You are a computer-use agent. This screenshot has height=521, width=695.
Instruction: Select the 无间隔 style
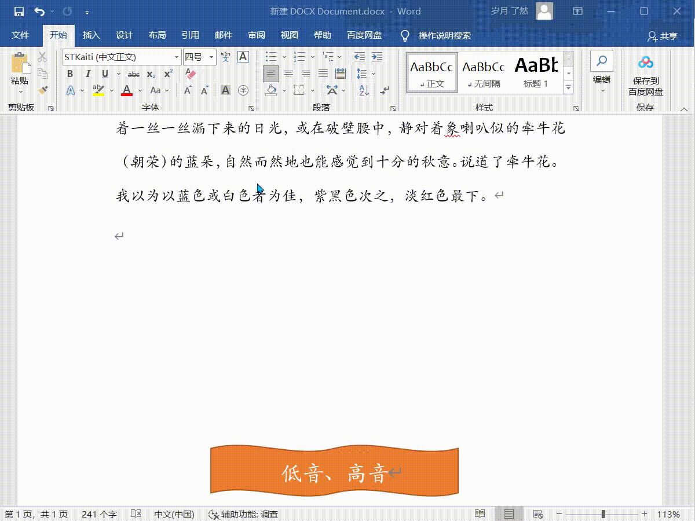(484, 71)
